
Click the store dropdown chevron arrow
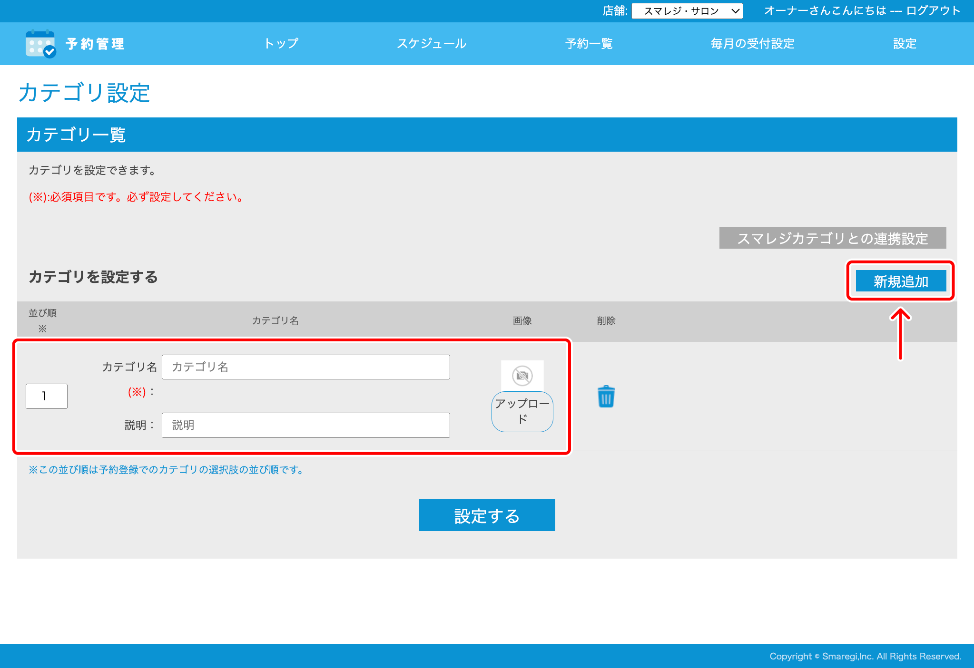(x=735, y=11)
